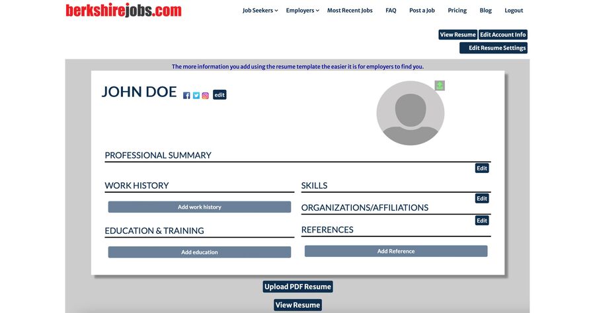Open the FAQ menu item
Image resolution: width=595 pixels, height=313 pixels.
(391, 11)
